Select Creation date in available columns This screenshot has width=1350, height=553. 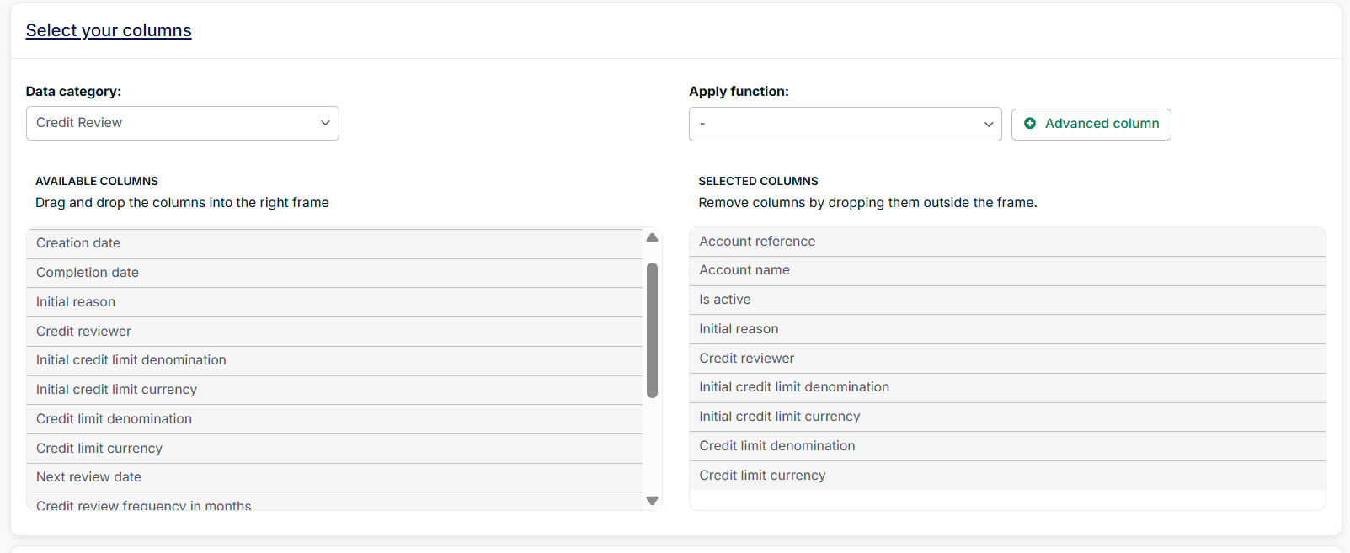[x=78, y=243]
